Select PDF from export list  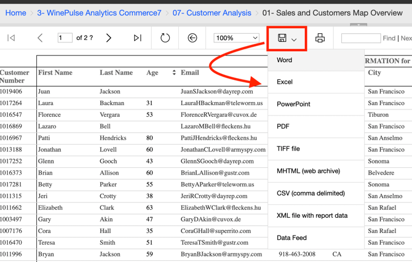coord(283,126)
